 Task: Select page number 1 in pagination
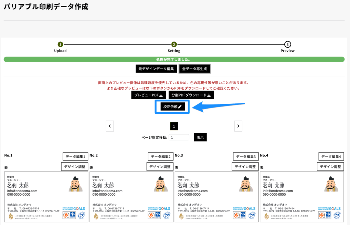click(x=174, y=126)
